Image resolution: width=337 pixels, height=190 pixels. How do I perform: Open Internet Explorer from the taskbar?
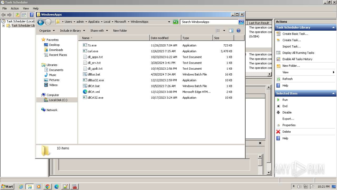(x=21, y=187)
